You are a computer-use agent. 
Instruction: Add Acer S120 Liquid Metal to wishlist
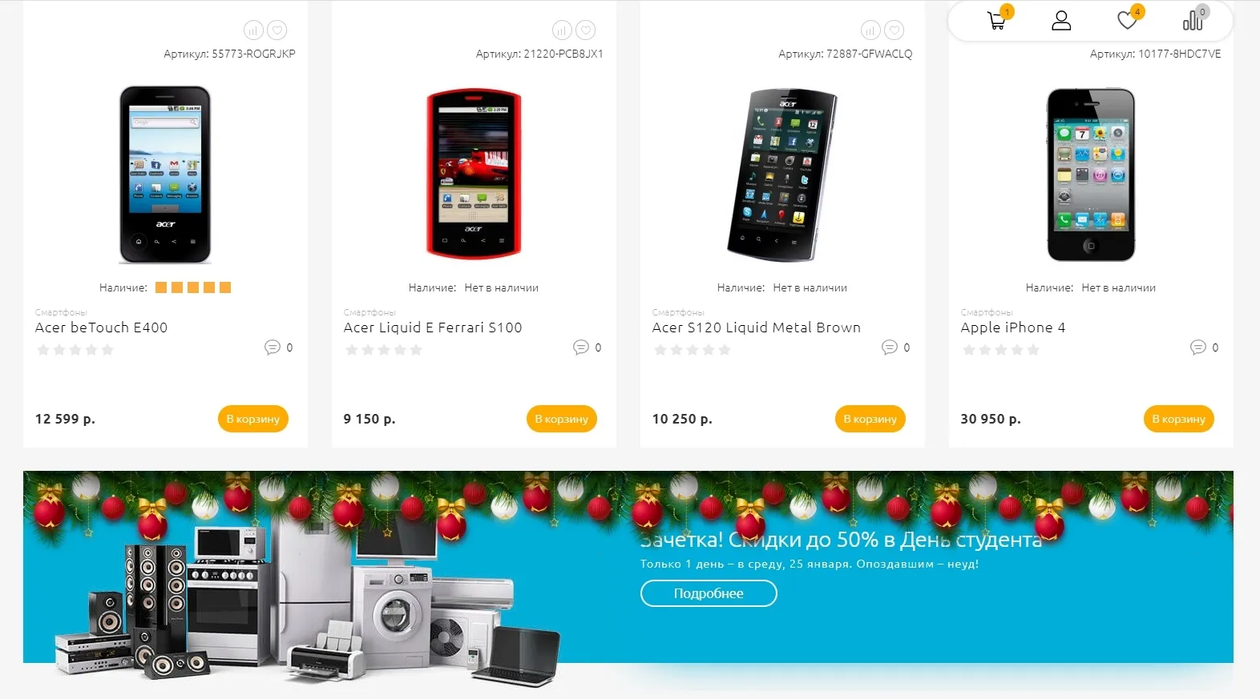pos(895,30)
